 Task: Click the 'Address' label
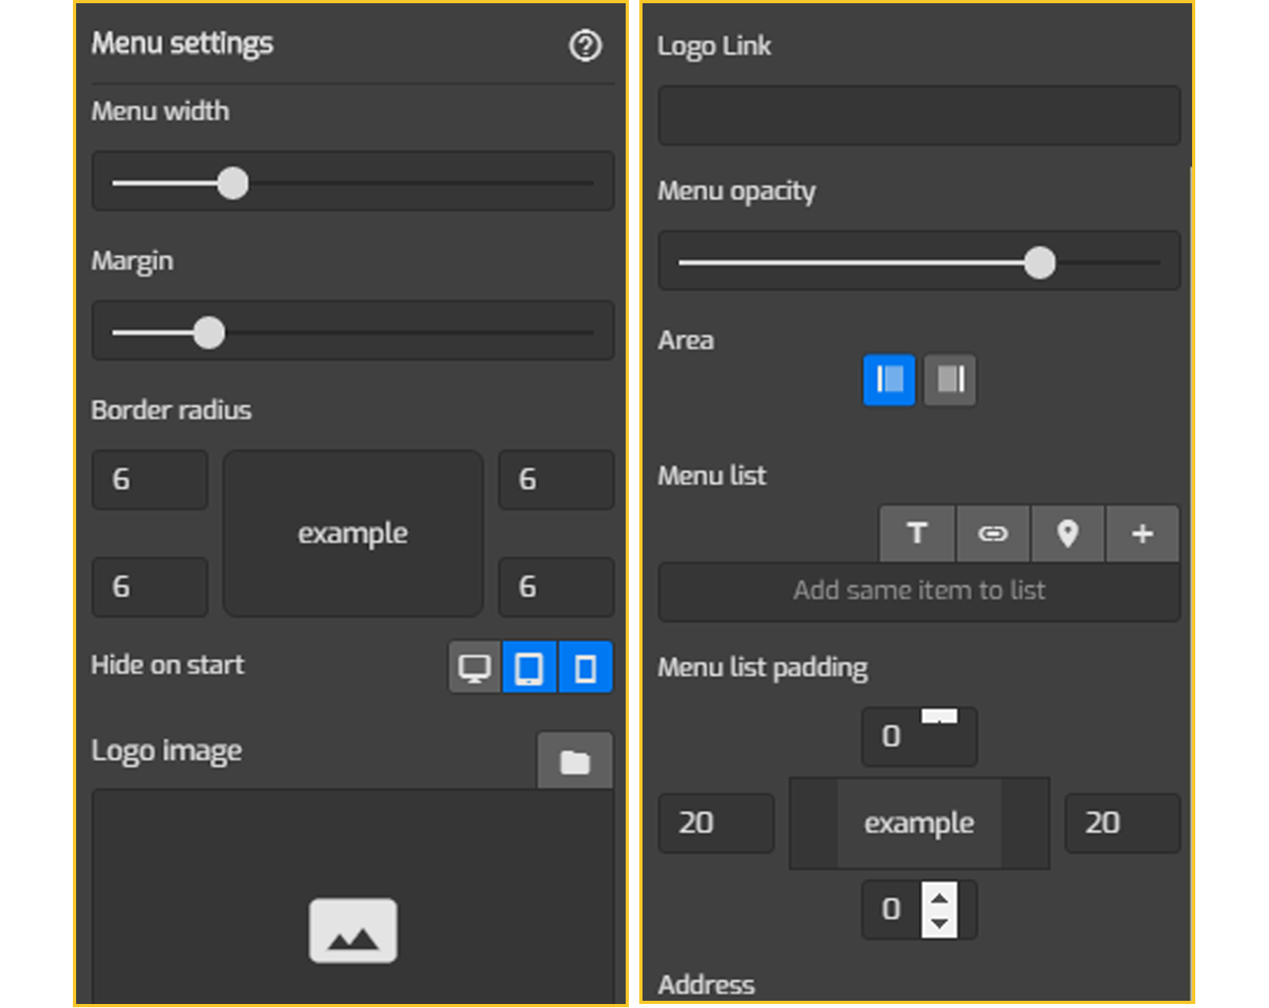706,985
